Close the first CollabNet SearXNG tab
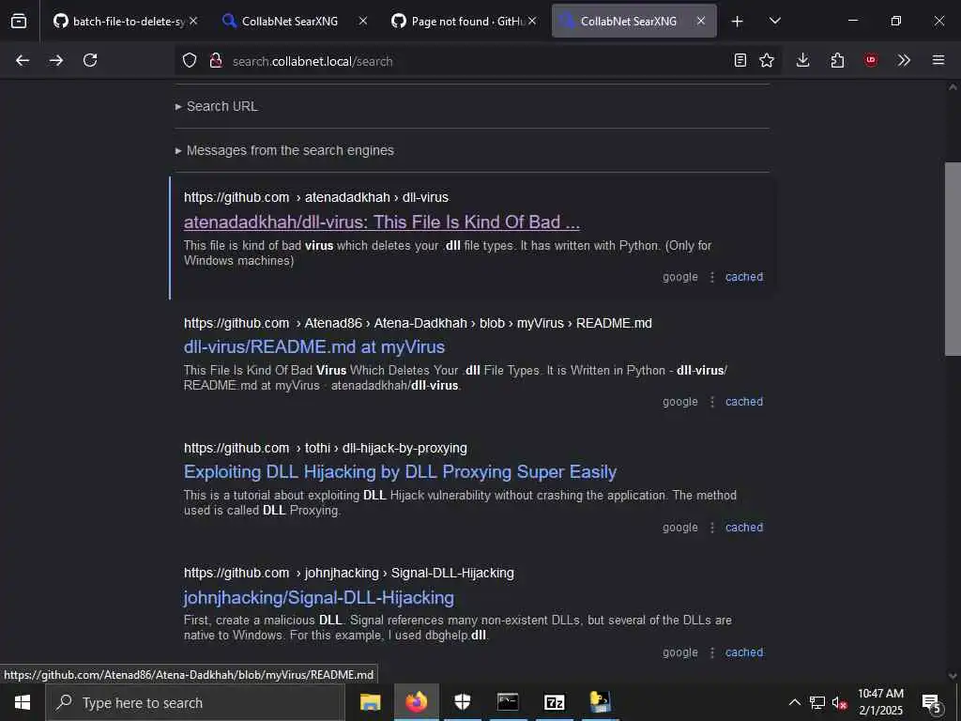Image resolution: width=961 pixels, height=721 pixels. pyautogui.click(x=363, y=21)
